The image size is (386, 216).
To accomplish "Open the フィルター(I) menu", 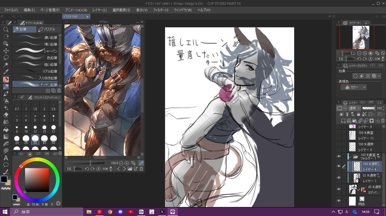I will 160,10.
